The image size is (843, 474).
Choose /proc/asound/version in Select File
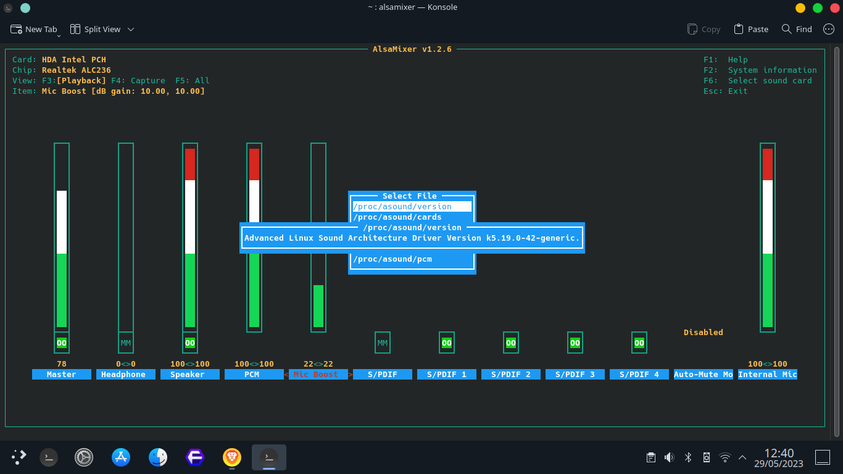(412, 207)
